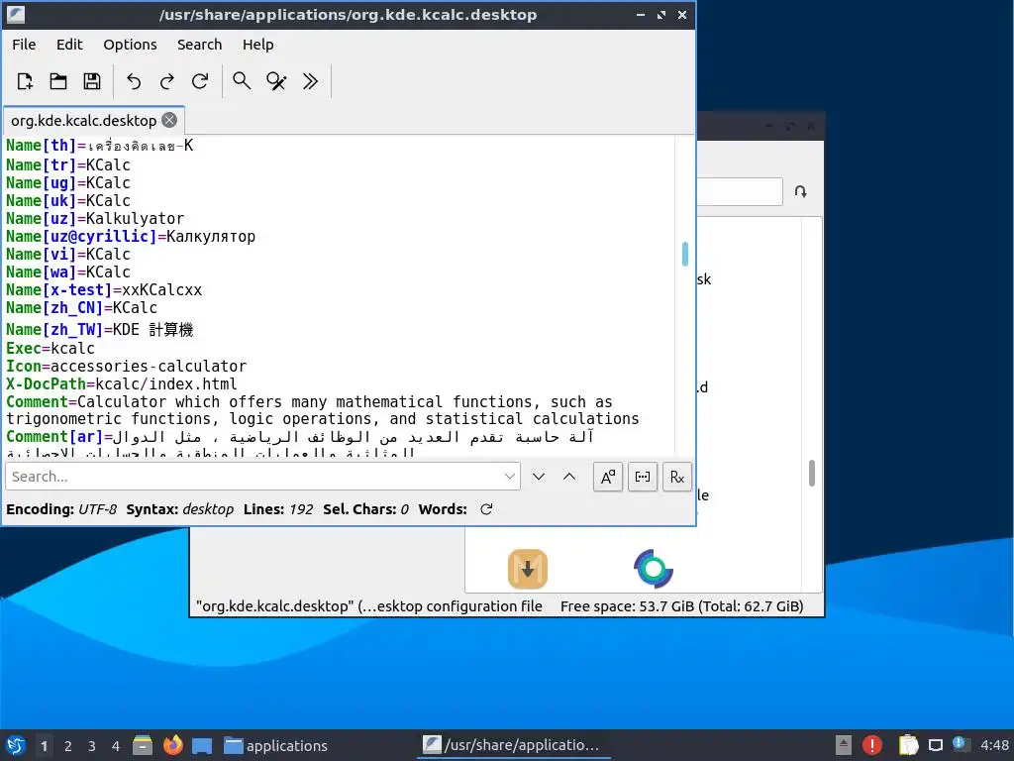Click the Free space status text in file manager
Viewport: 1014px width, 761px height.
point(681,606)
